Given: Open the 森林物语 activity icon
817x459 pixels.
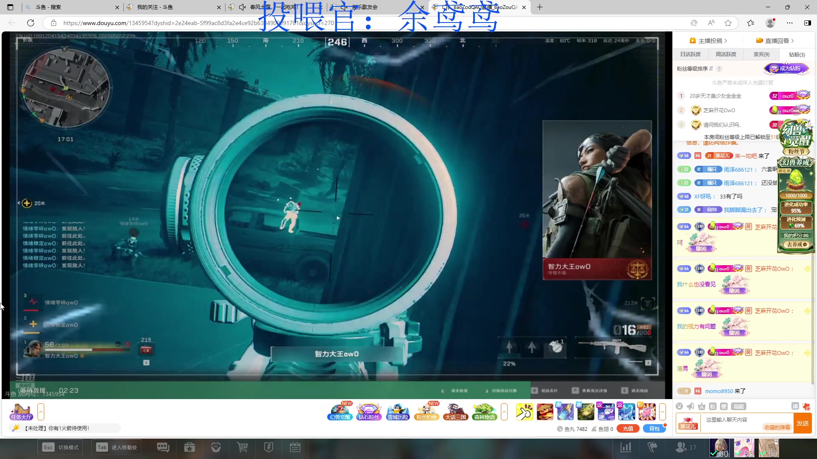Looking at the screenshot, I should pyautogui.click(x=484, y=412).
